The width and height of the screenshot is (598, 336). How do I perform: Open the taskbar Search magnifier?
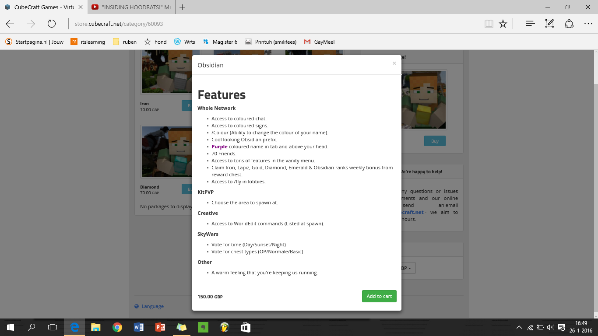point(32,327)
